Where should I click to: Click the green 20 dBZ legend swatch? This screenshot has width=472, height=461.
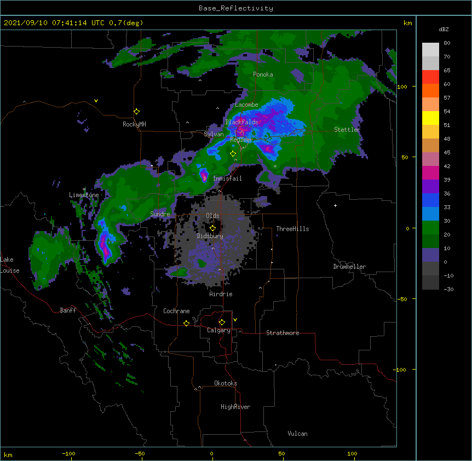tap(430, 228)
